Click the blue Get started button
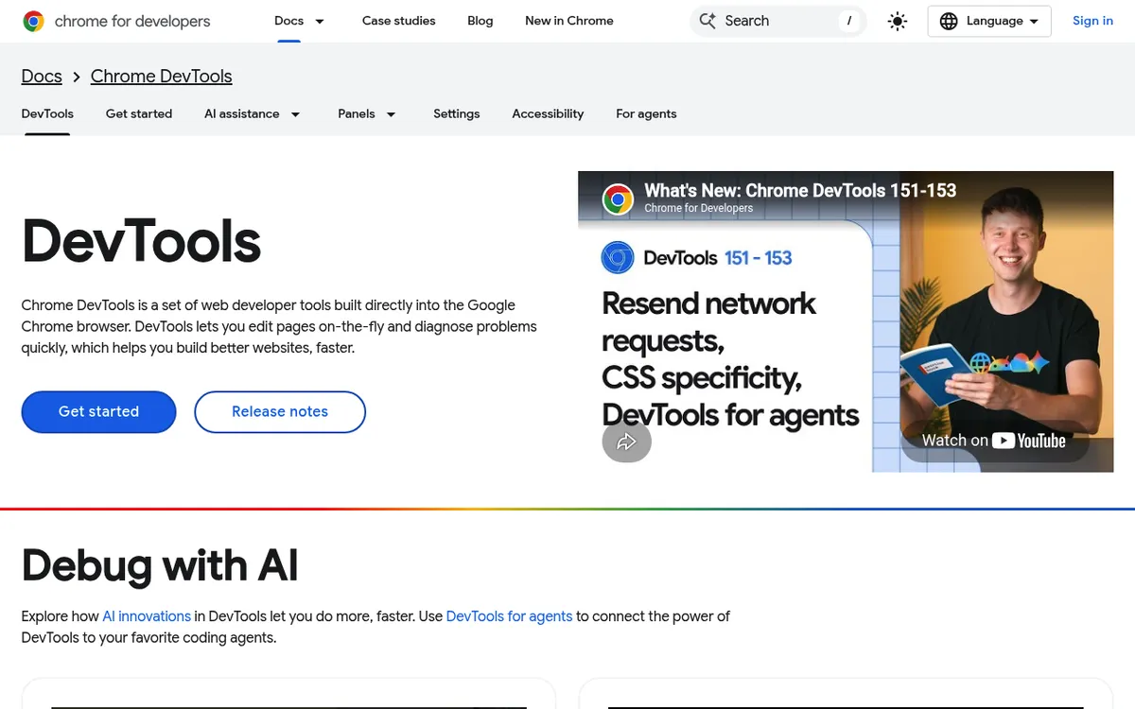The width and height of the screenshot is (1135, 709). point(99,412)
